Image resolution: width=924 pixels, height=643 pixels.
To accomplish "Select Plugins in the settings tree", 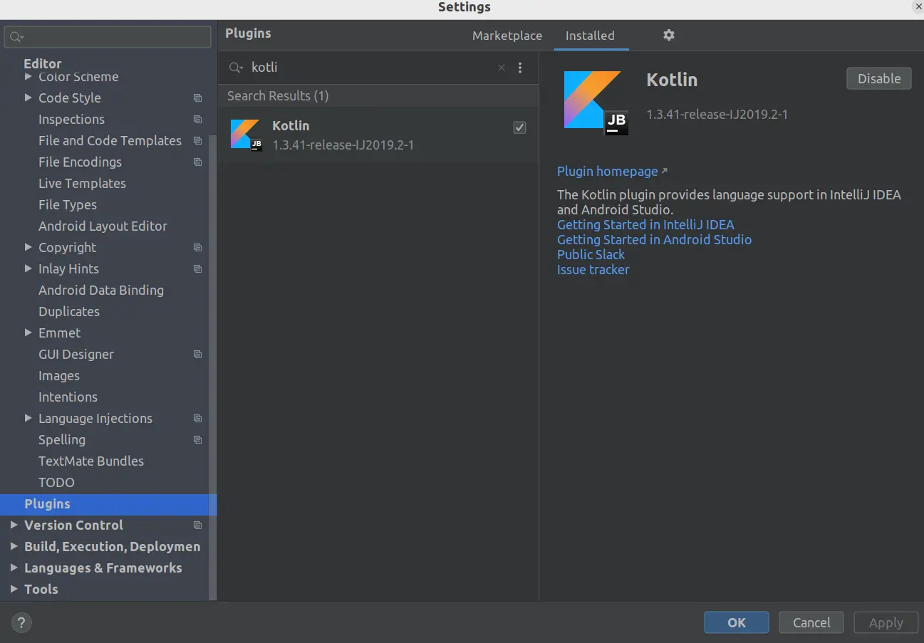I will tap(108, 504).
